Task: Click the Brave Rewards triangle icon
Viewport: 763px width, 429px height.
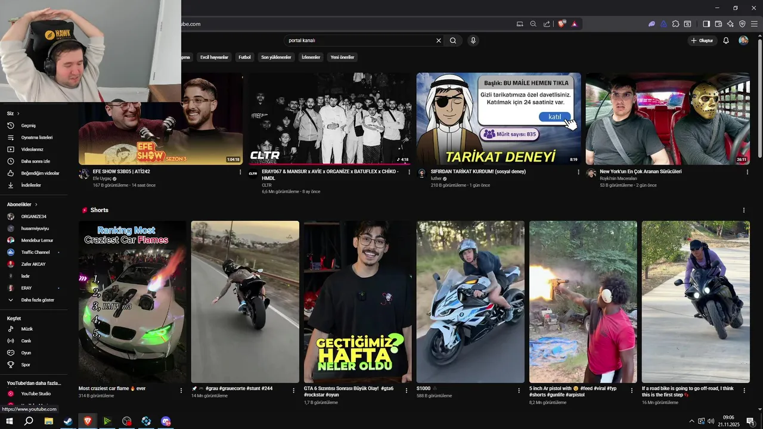Action: pyautogui.click(x=575, y=24)
